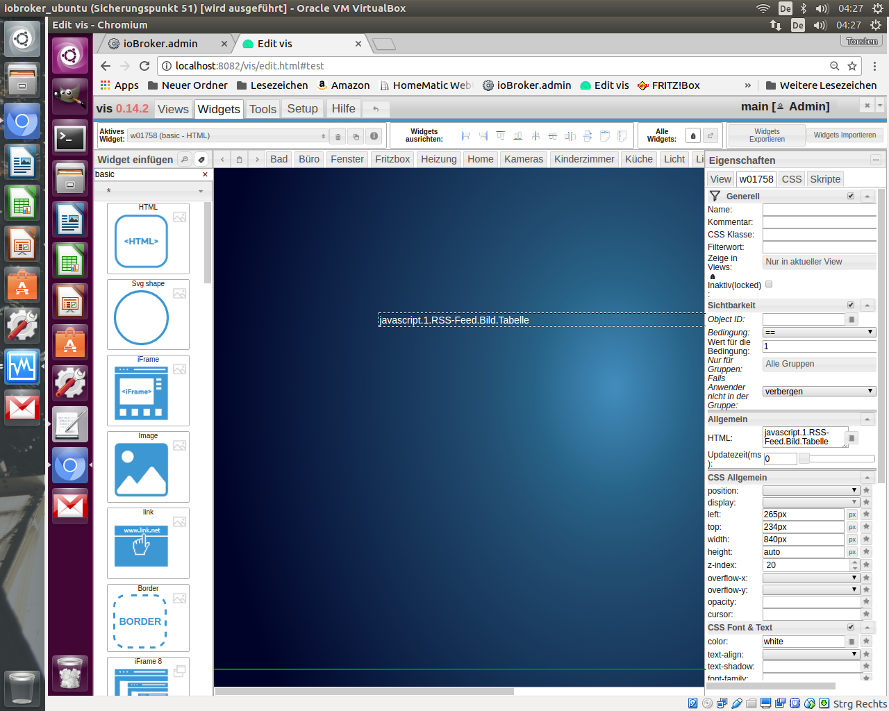Open the widget category filter dropdown
This screenshot has height=711, width=889.
pyautogui.click(x=152, y=191)
